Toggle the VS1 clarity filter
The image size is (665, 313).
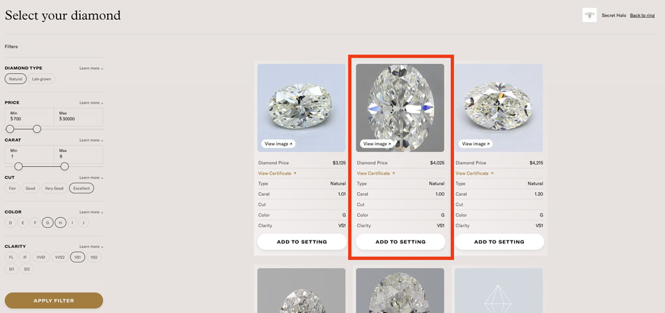(x=78, y=257)
